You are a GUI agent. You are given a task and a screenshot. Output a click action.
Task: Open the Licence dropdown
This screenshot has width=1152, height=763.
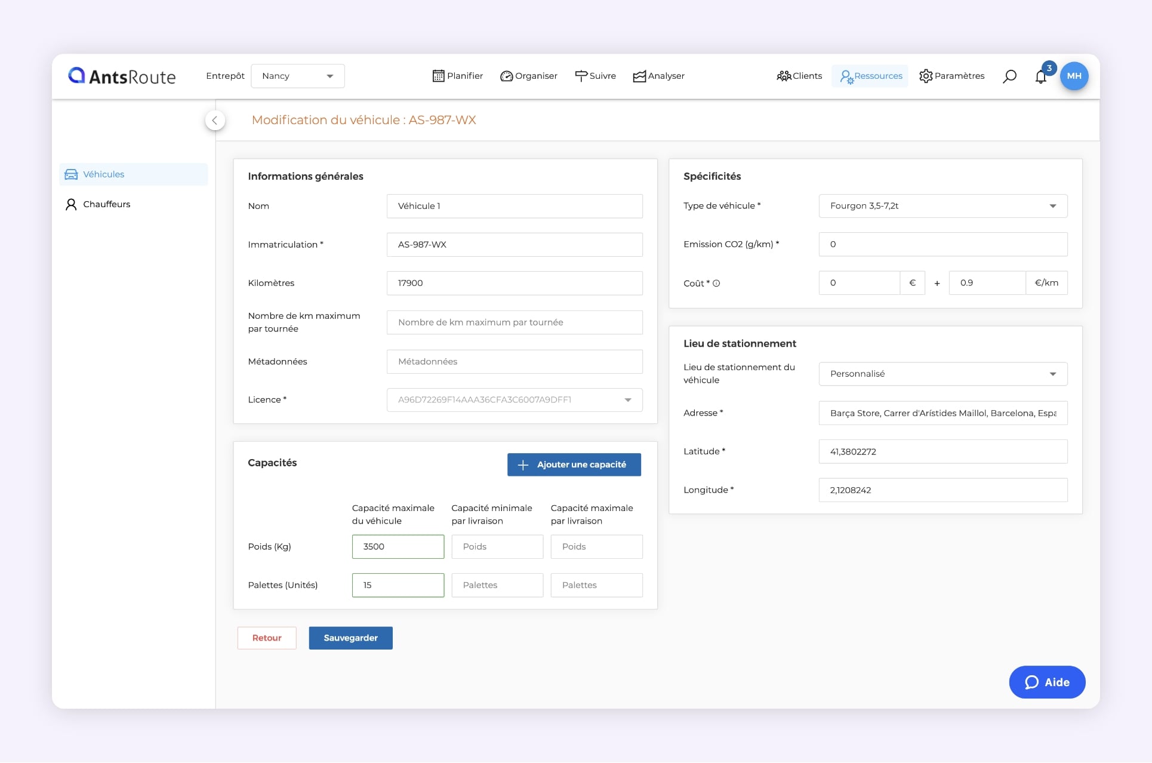(514, 400)
